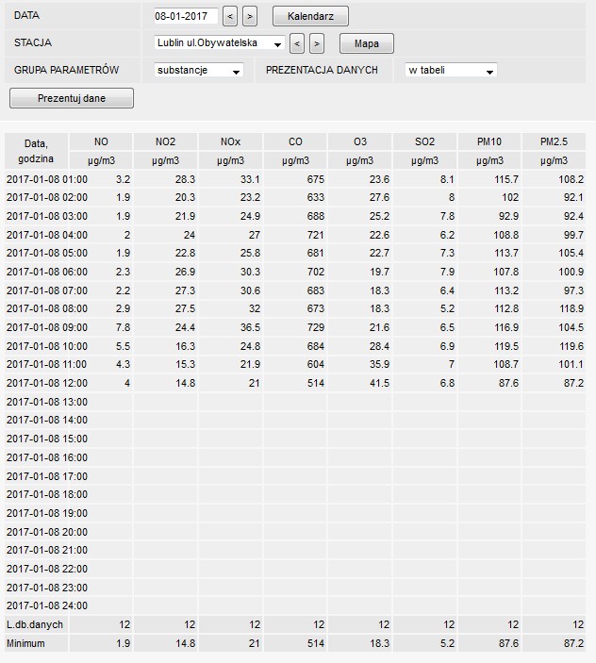Select row 2017-01-08 02:00 timestamp
Image resolution: width=596 pixels, height=663 pixels.
click(x=47, y=197)
